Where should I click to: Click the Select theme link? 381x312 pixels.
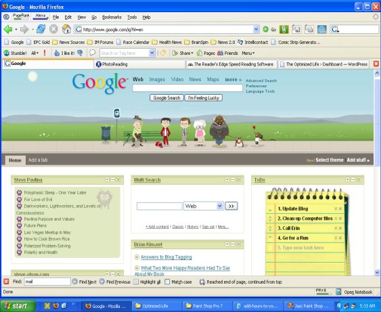(x=330, y=160)
